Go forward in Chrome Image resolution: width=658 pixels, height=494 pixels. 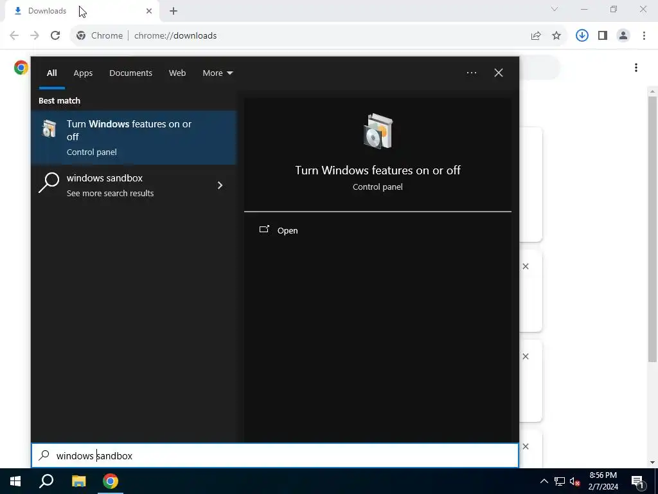coord(35,35)
